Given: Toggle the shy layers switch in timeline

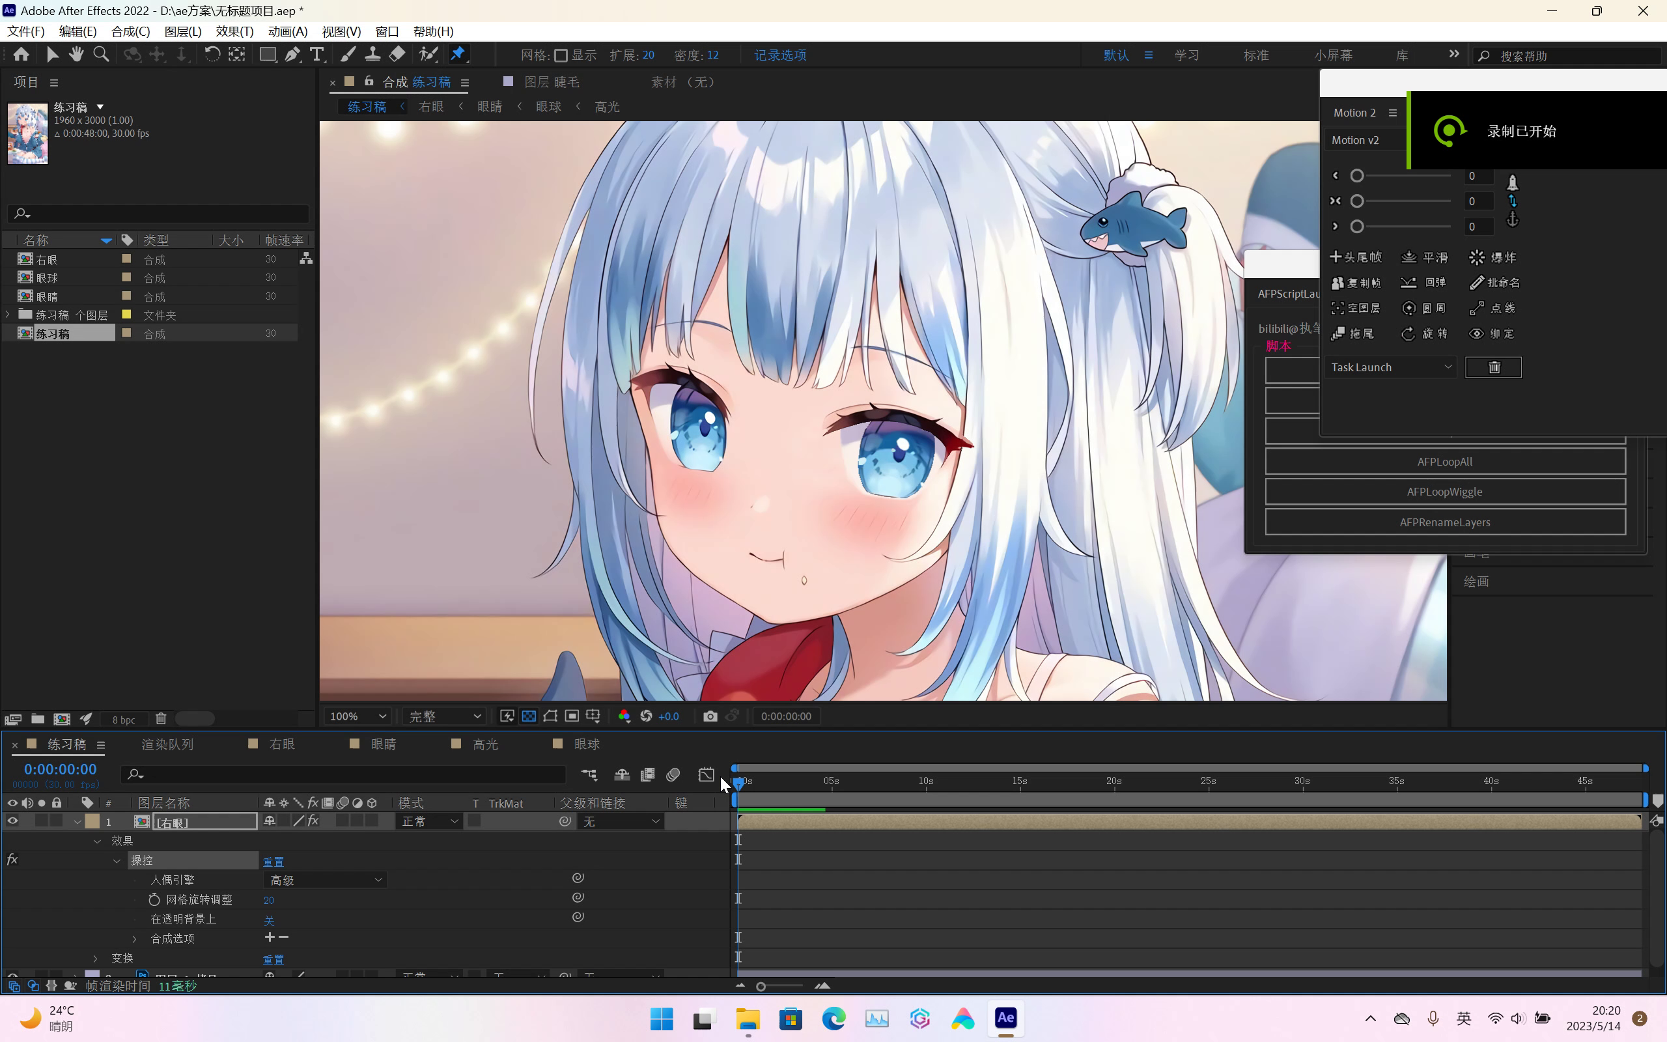Looking at the screenshot, I should (622, 774).
